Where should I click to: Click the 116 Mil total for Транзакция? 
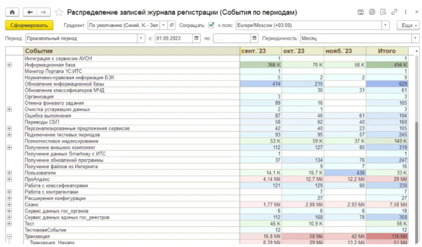pos(387,236)
